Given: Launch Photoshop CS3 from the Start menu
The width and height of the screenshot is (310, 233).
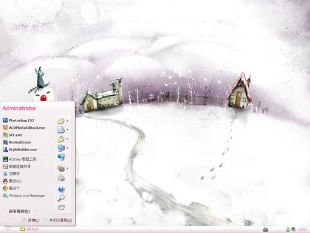Looking at the screenshot, I should point(19,120).
